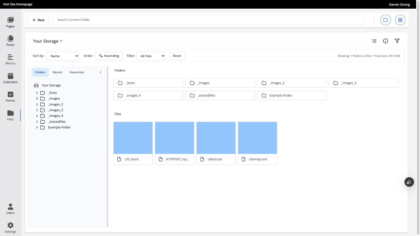Open the Forms sidebar icon
Screen dimensions: 420x236
pos(10,97)
